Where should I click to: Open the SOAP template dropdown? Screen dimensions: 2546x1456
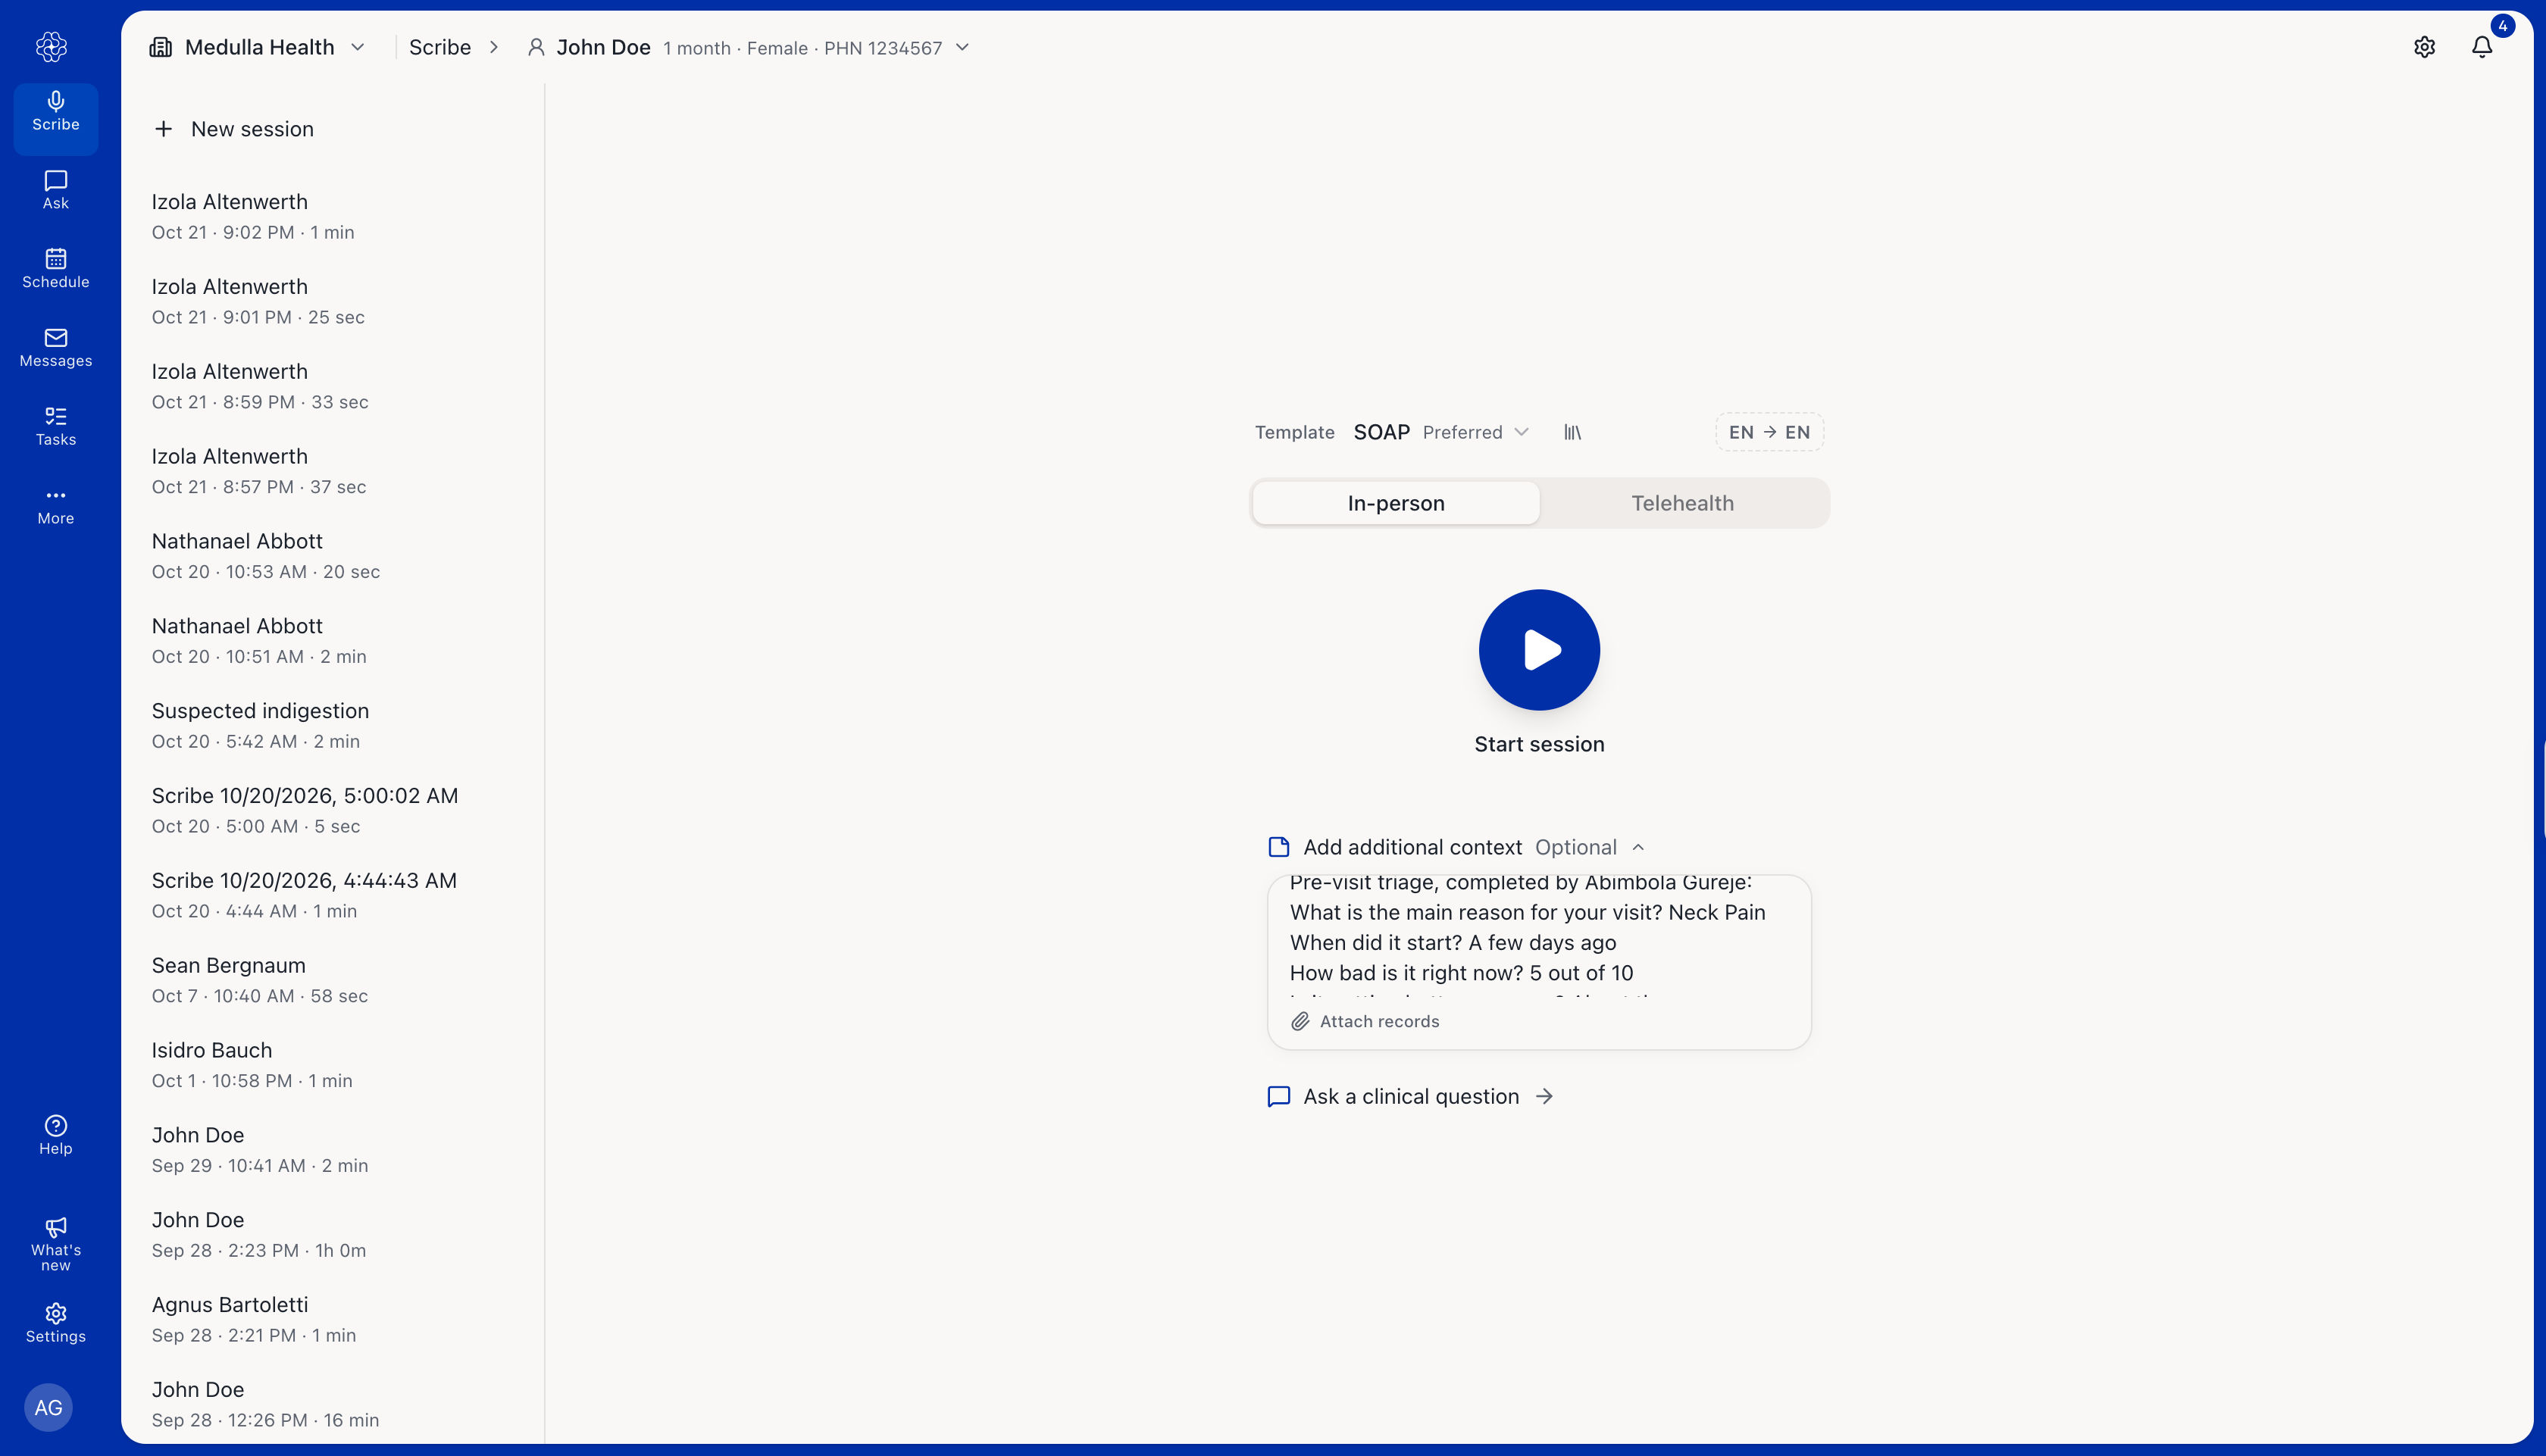pos(1441,432)
